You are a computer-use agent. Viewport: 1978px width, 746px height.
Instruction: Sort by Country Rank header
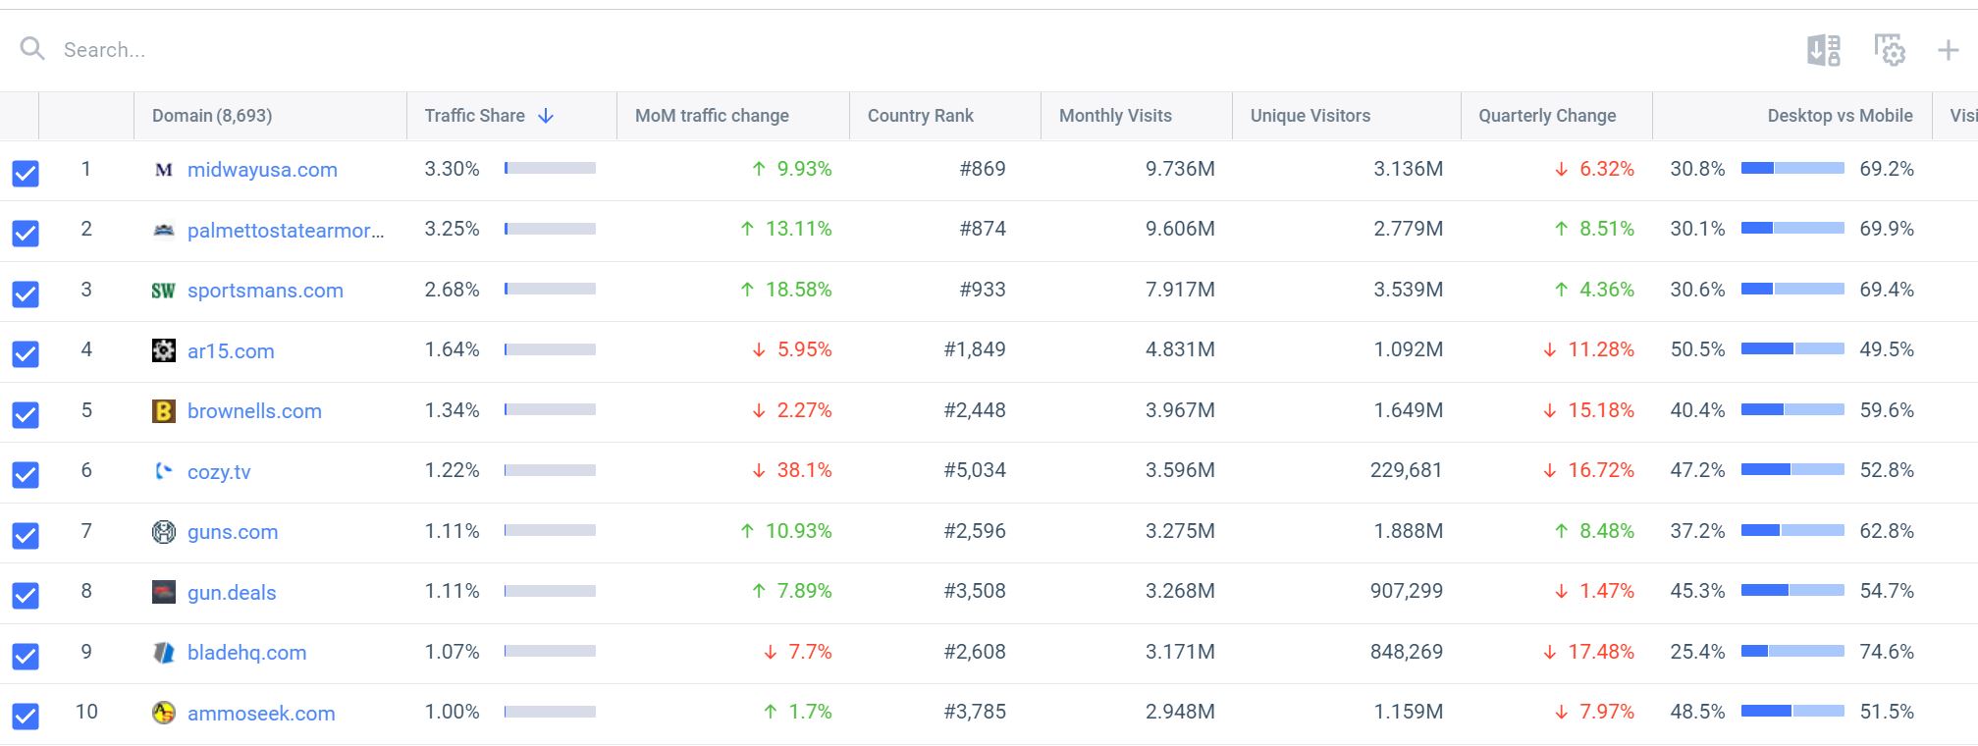921,116
